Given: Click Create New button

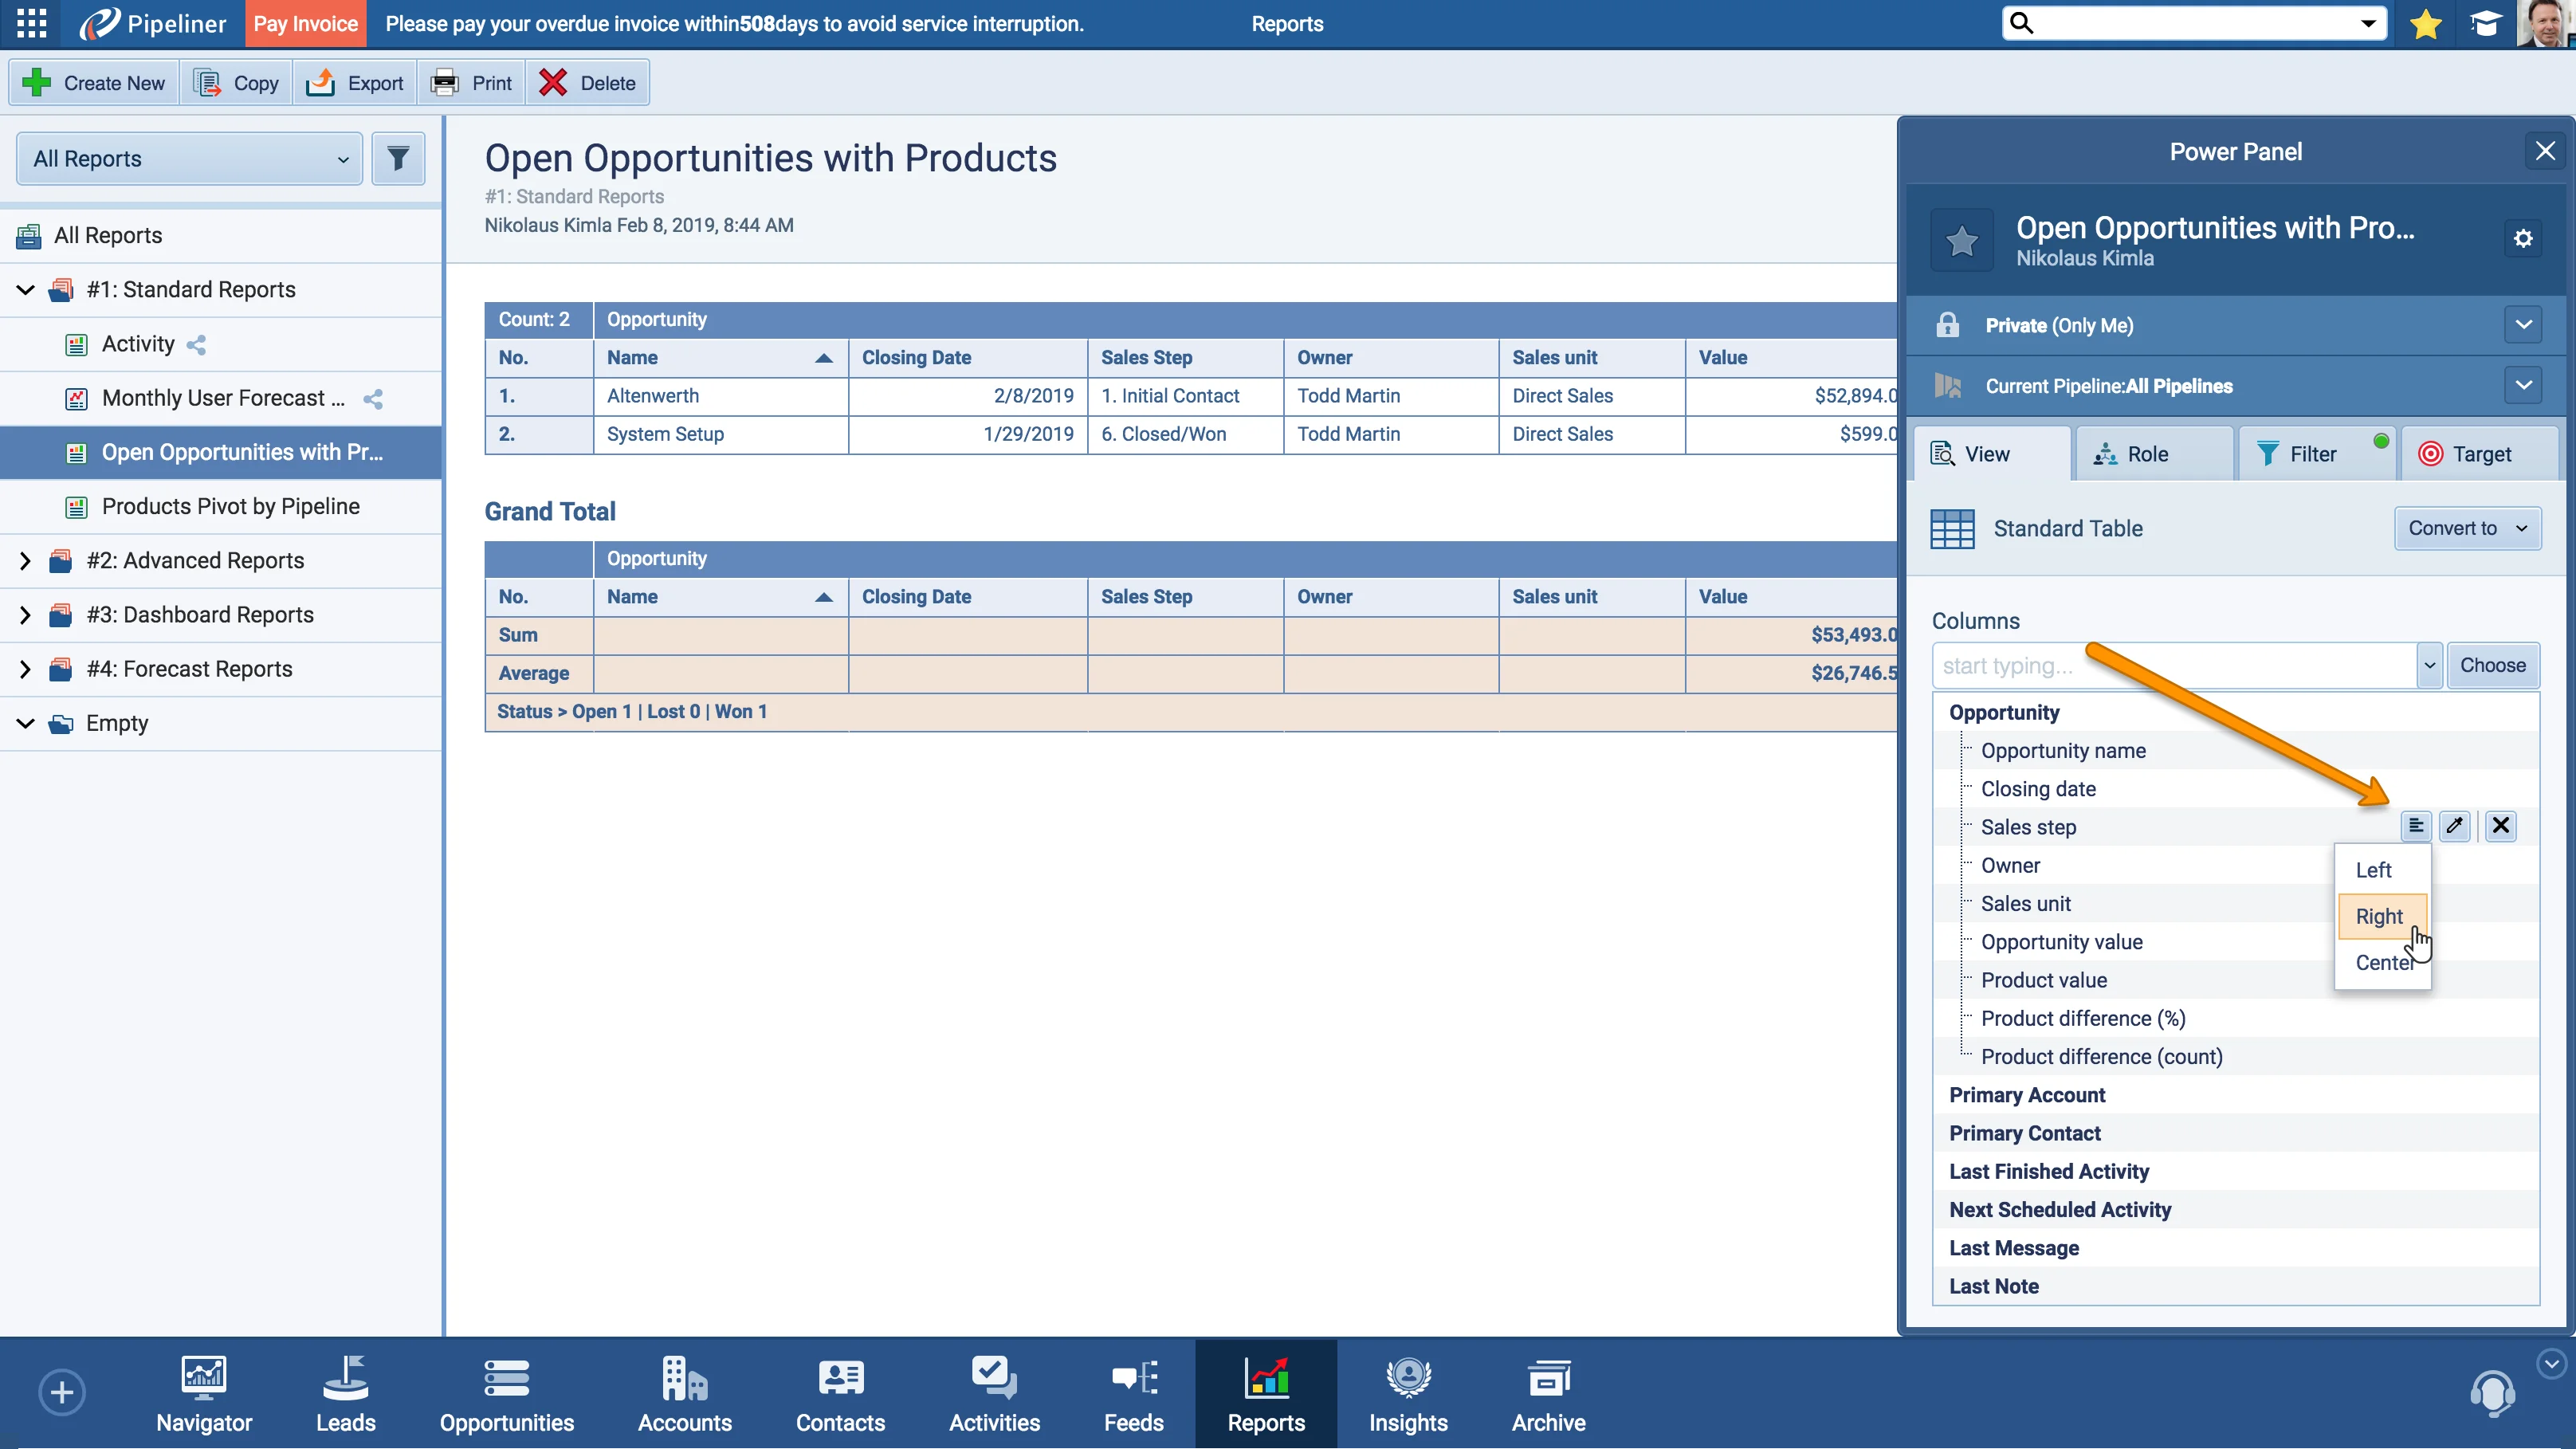Looking at the screenshot, I should coord(94,83).
